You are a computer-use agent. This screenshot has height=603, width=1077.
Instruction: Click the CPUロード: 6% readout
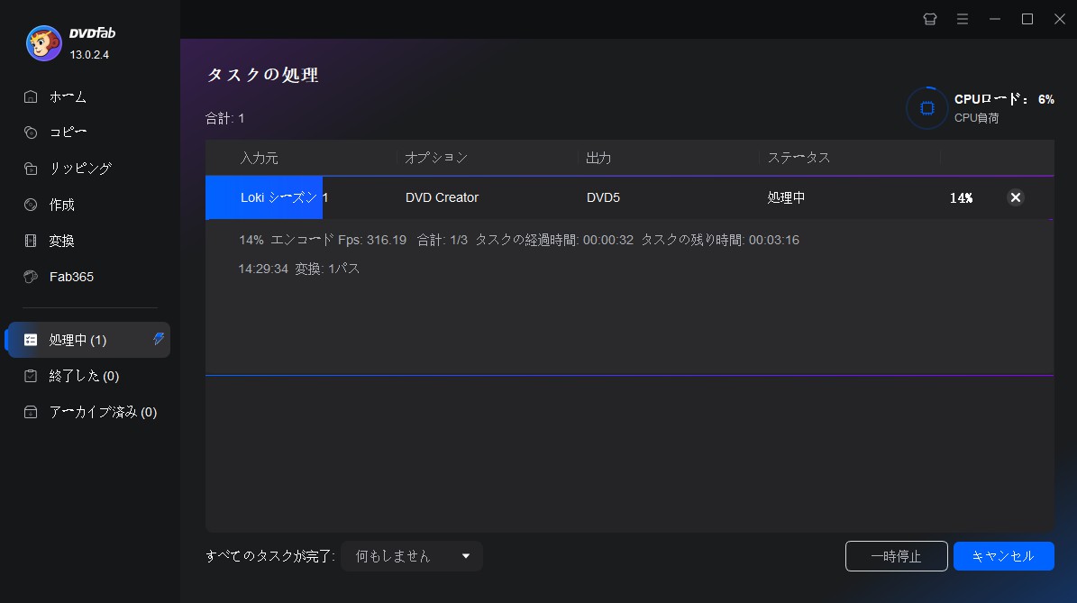pyautogui.click(x=1004, y=99)
